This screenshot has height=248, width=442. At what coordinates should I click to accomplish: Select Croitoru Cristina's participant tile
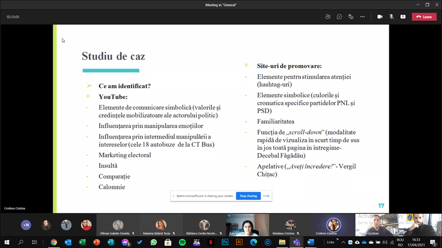[x=333, y=225]
